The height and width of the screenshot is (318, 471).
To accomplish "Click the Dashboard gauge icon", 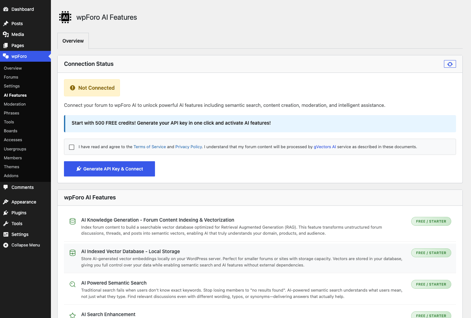I will [x=6, y=9].
